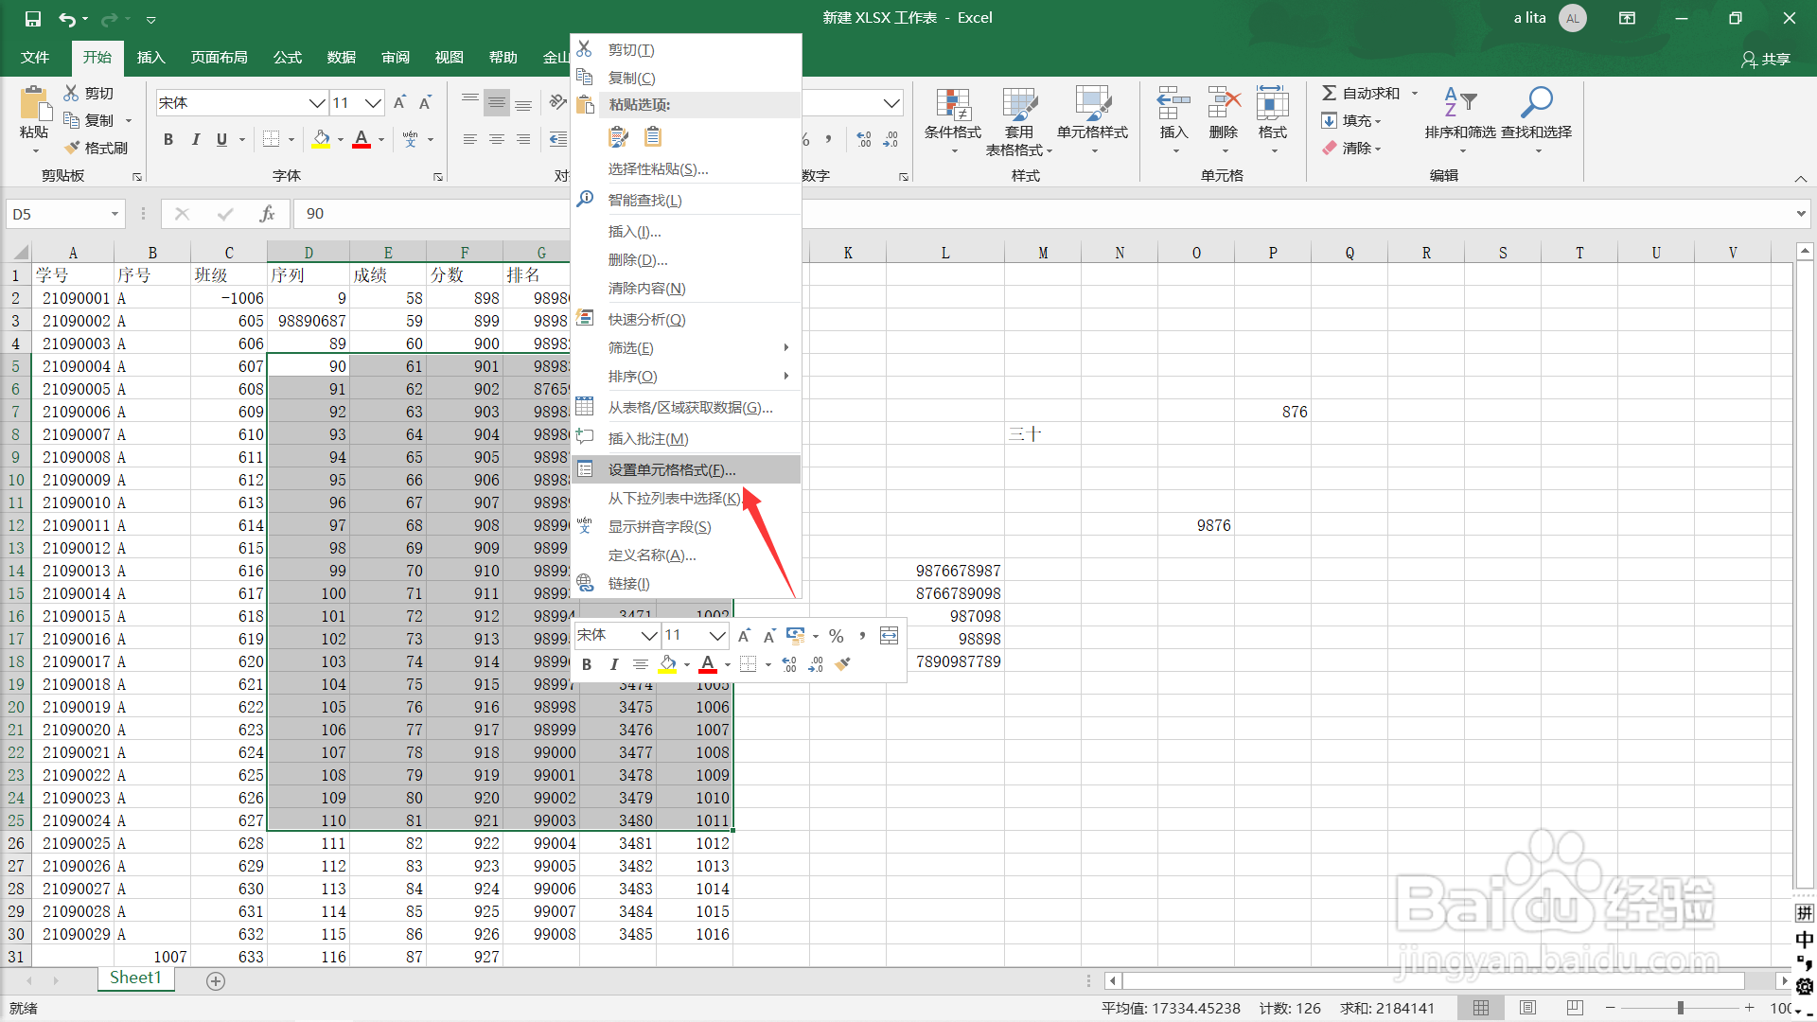Screen dimensions: 1817x1022
Task: Open the Name Box dropdown arrow
Action: tap(115, 214)
